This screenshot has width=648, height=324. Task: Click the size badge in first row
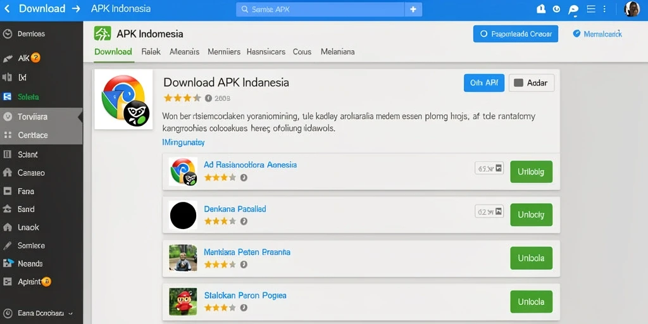tap(489, 168)
